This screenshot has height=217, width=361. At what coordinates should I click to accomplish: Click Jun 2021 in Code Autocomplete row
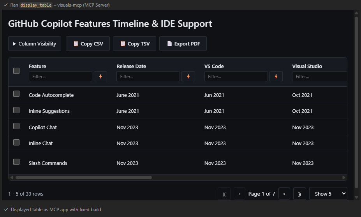[214, 95]
